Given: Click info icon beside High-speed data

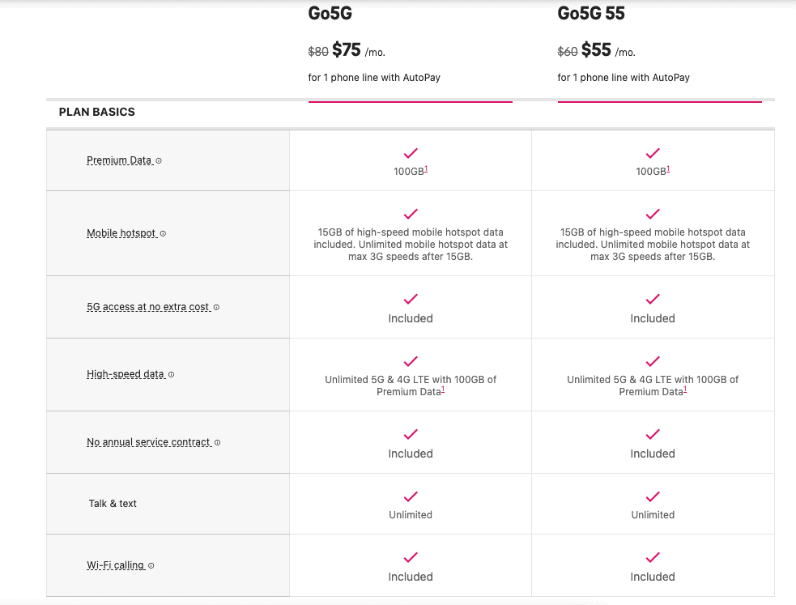Looking at the screenshot, I should 171,375.
